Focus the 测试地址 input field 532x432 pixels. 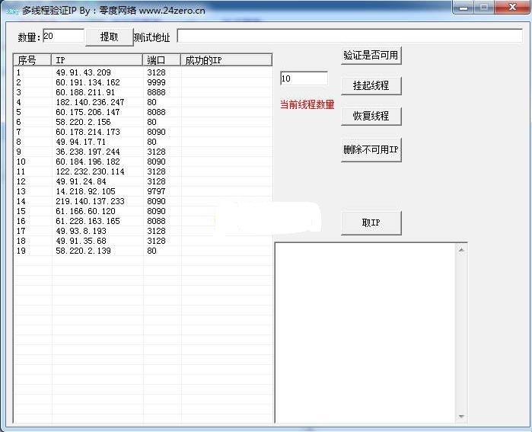click(350, 36)
